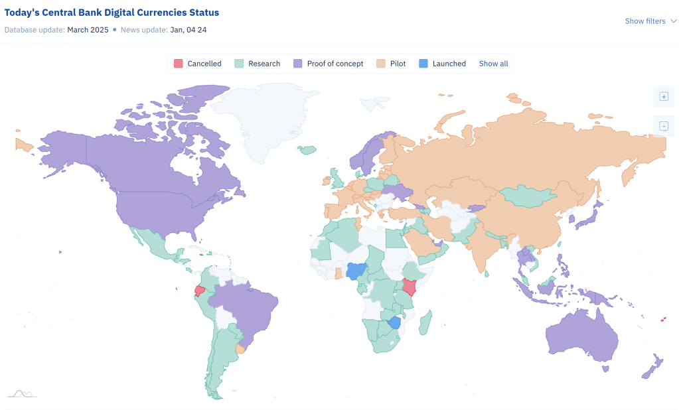679x410 pixels.
Task: Select Madagascar island on the map
Action: click(425, 323)
